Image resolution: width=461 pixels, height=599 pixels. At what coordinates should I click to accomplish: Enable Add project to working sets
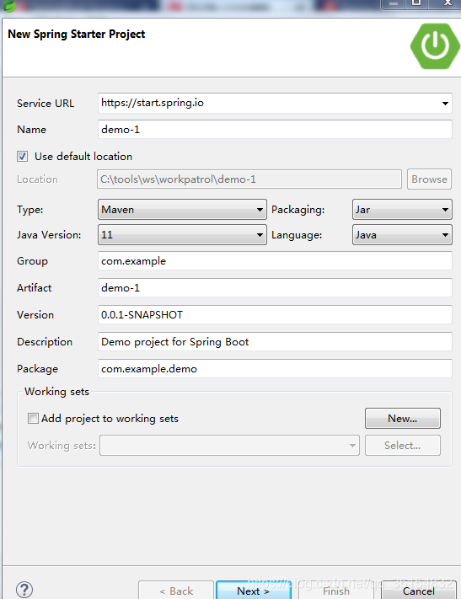click(33, 419)
